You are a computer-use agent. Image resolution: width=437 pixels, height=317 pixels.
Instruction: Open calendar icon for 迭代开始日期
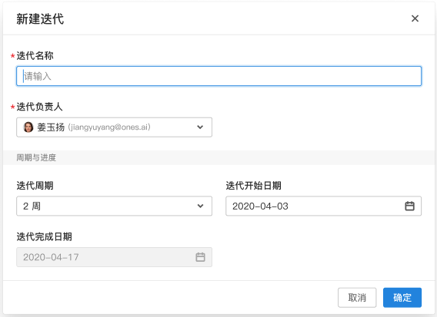click(409, 206)
